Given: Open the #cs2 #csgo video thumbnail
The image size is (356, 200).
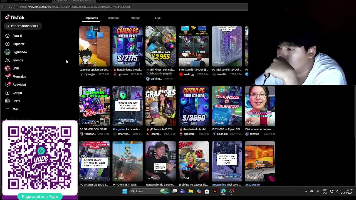Looking at the screenshot, I should tap(260, 161).
